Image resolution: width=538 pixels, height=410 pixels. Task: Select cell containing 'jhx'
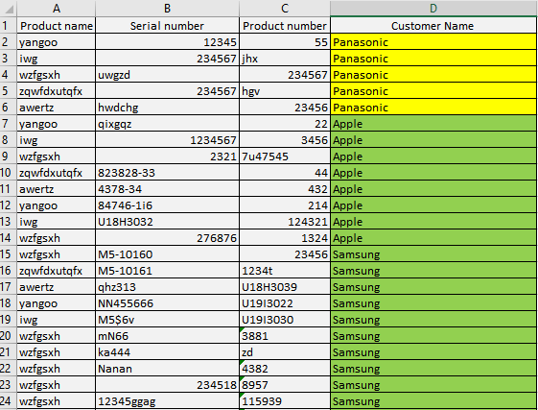[x=285, y=58]
